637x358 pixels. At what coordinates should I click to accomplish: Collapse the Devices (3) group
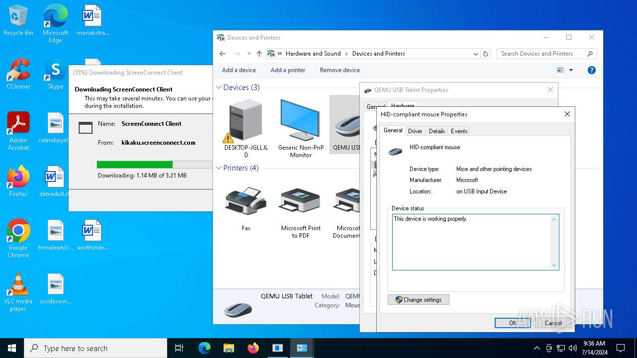[218, 88]
